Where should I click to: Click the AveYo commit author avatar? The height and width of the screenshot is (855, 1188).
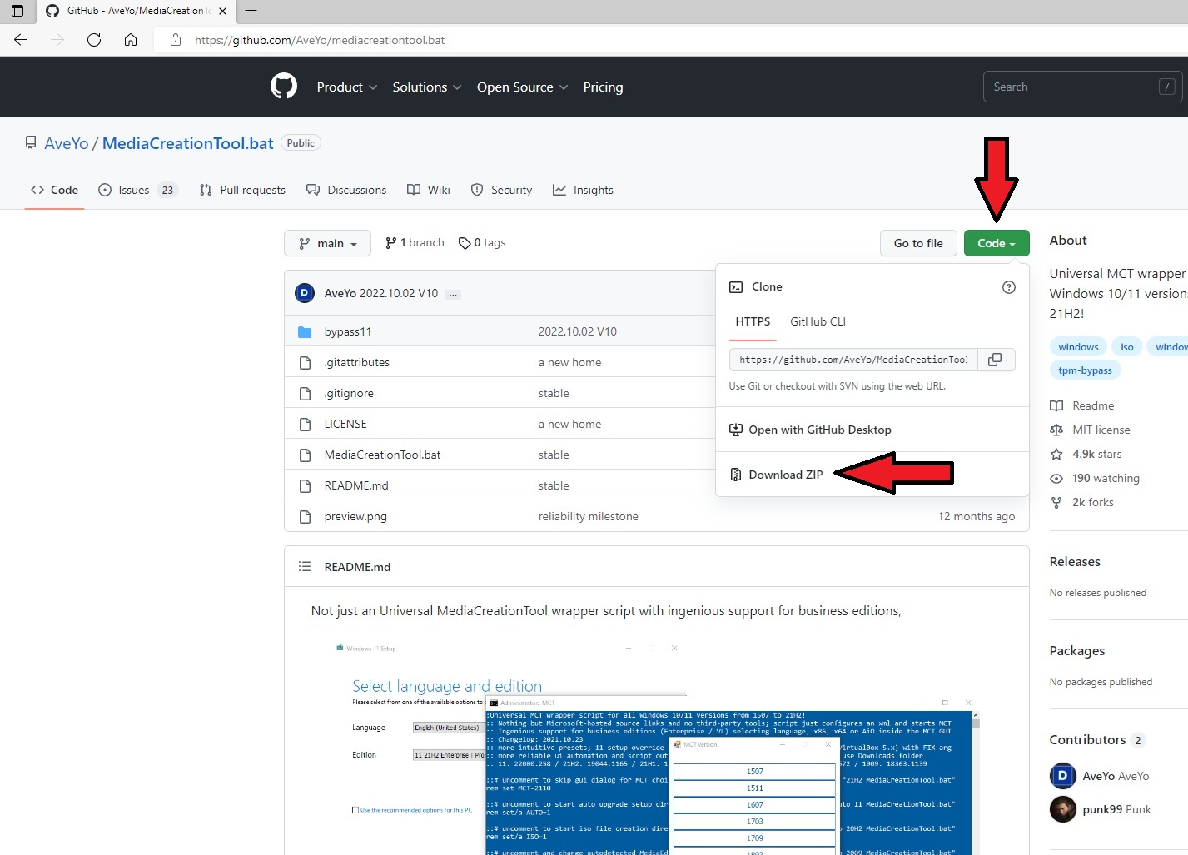305,293
